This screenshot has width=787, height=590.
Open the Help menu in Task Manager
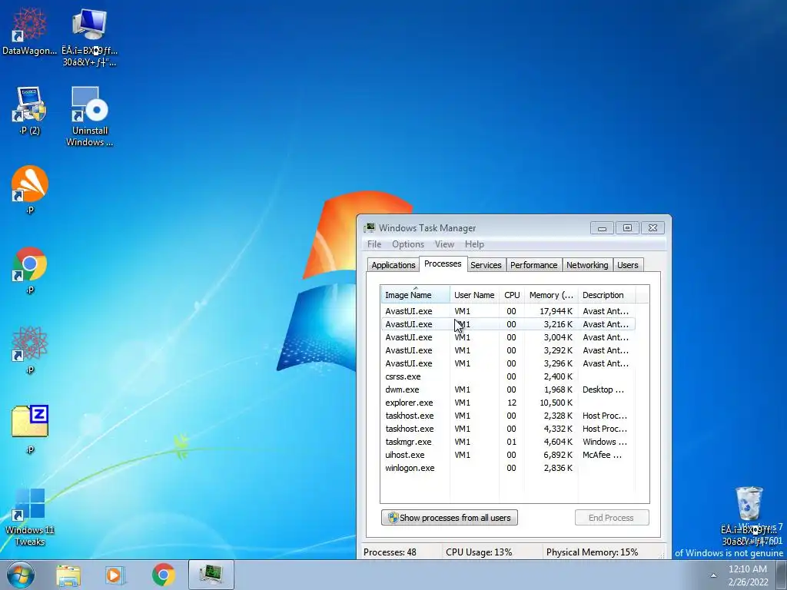click(x=474, y=244)
